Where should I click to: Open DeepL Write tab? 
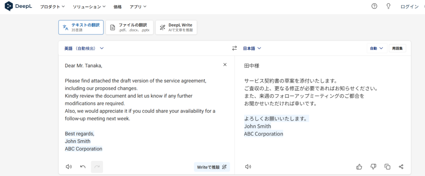176,27
